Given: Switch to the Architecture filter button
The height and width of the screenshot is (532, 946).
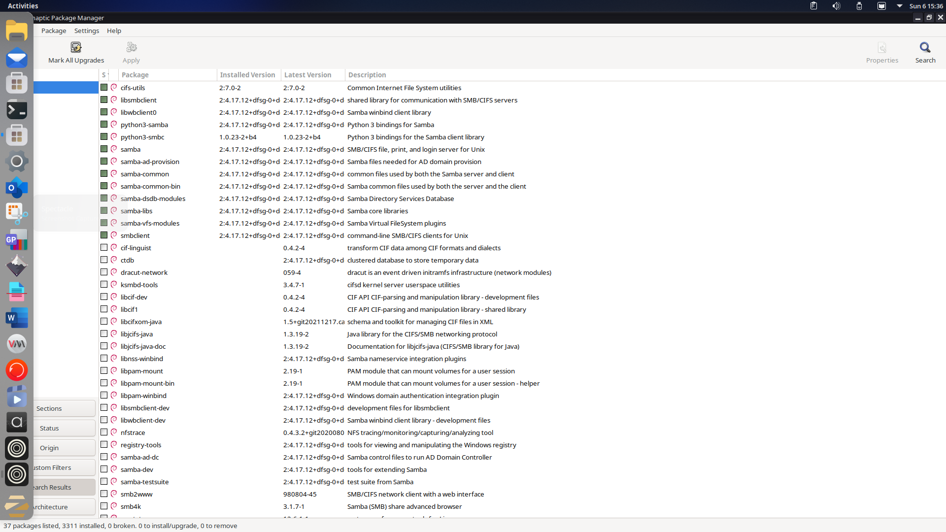Looking at the screenshot, I should (65, 507).
